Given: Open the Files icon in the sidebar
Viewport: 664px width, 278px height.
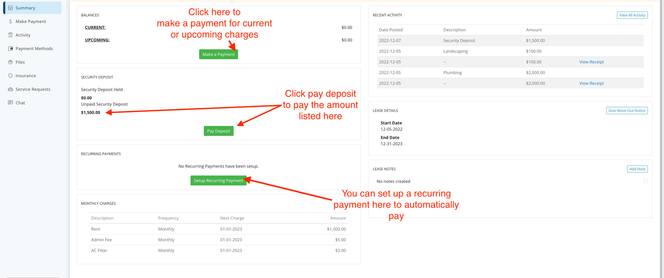Looking at the screenshot, I should (11, 62).
